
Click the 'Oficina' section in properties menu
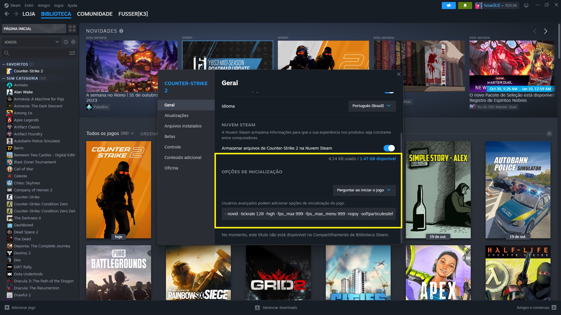(171, 167)
